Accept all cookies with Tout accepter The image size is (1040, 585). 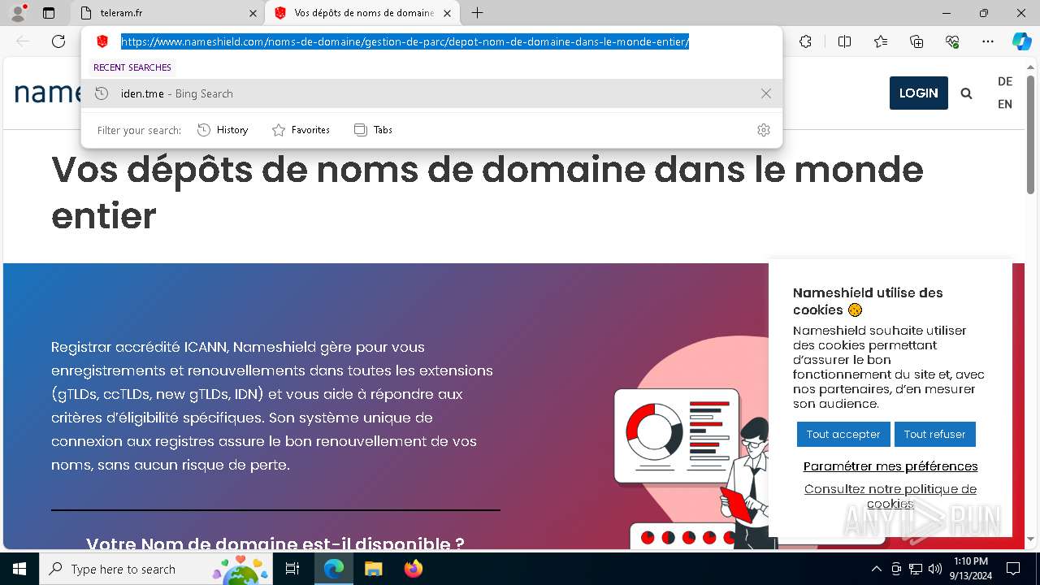point(843,434)
